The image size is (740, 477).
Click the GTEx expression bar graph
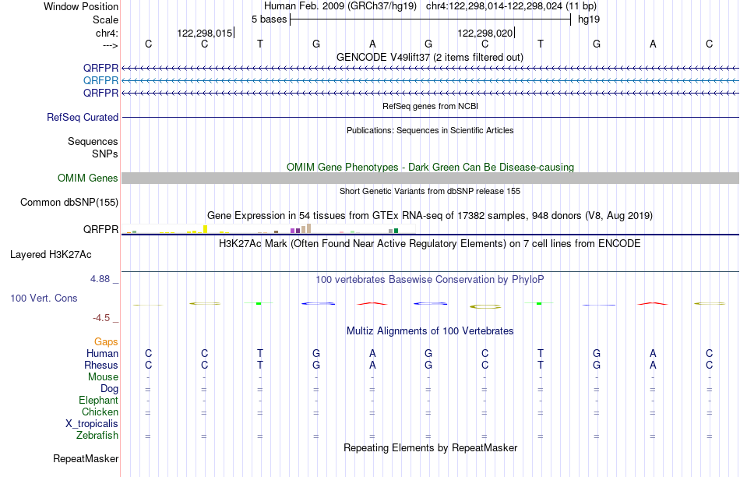268,228
